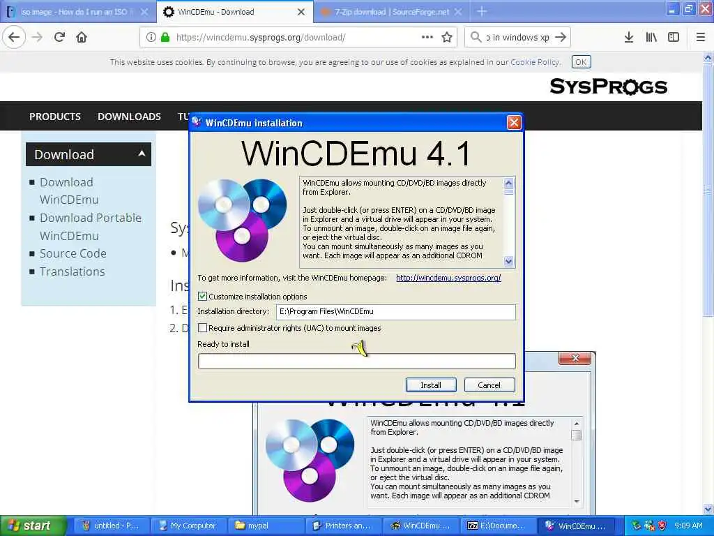Go back with the browser back arrow
This screenshot has width=714, height=536.
pyautogui.click(x=14, y=37)
